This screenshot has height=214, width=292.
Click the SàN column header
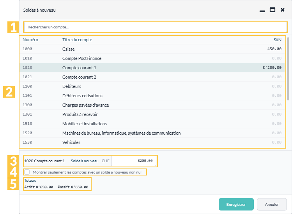[x=278, y=40]
